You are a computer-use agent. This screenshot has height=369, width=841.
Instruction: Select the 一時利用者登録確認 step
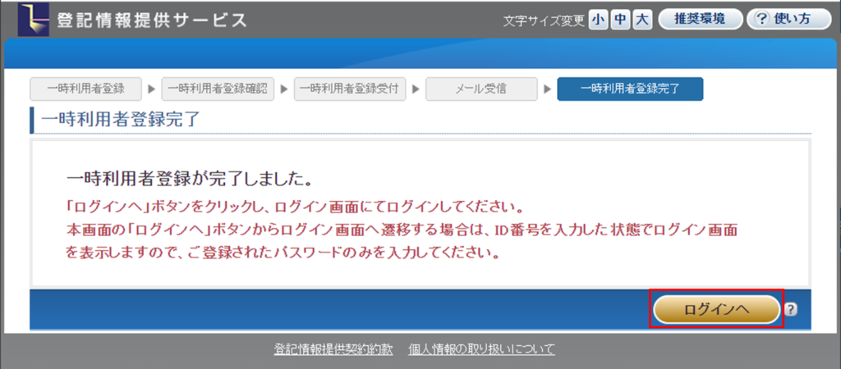pyautogui.click(x=218, y=89)
